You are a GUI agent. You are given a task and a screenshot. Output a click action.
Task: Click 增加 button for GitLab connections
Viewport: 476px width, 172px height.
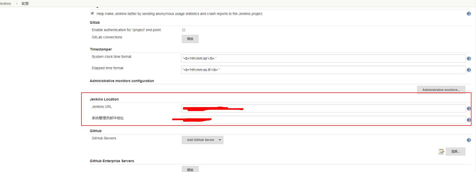[190, 39]
